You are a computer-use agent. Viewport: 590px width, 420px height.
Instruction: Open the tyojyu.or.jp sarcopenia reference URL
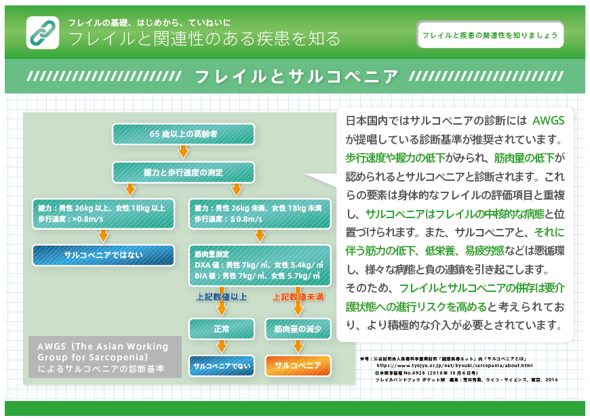point(454,366)
